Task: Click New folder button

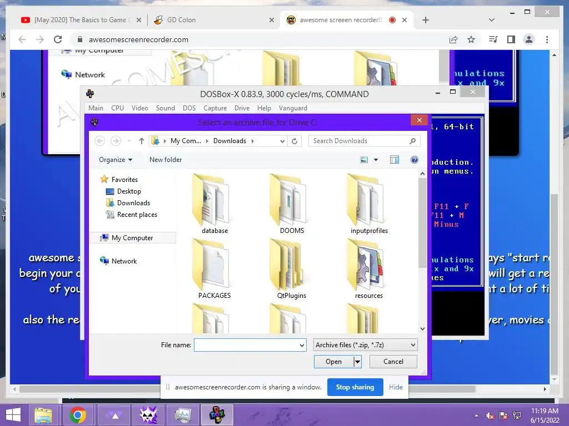Action: pos(166,160)
